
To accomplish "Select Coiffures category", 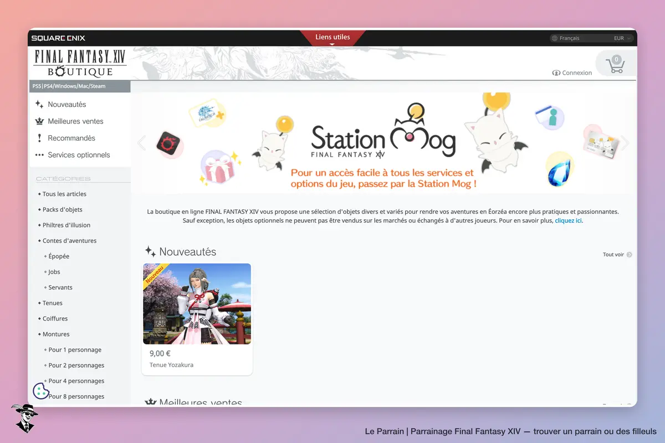I will click(55, 318).
